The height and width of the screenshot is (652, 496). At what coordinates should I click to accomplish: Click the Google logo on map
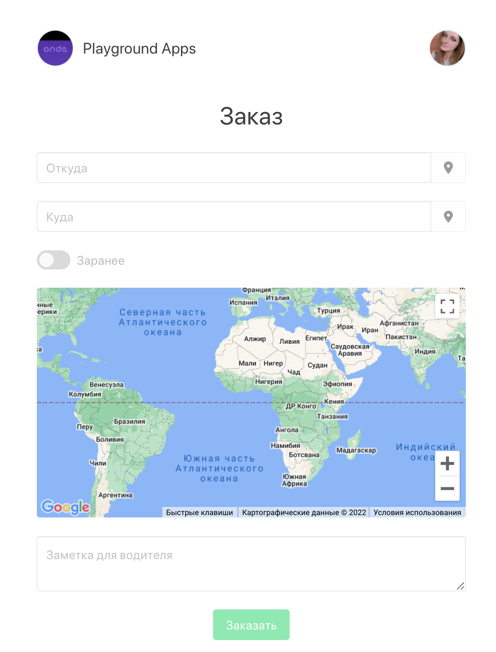pyautogui.click(x=66, y=506)
